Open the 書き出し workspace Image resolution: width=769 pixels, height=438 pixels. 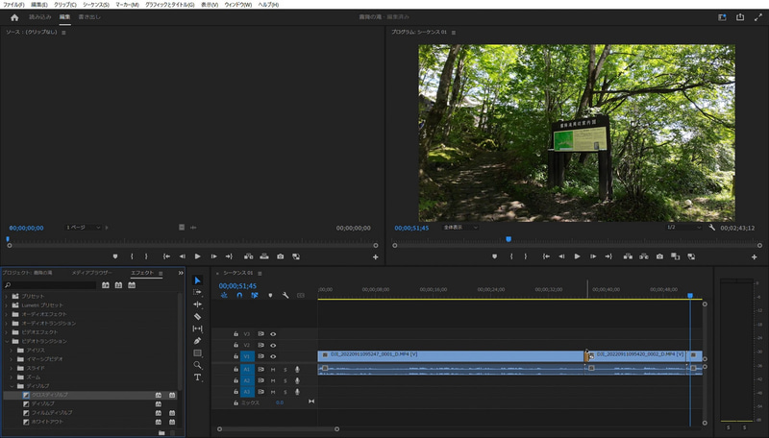90,17
